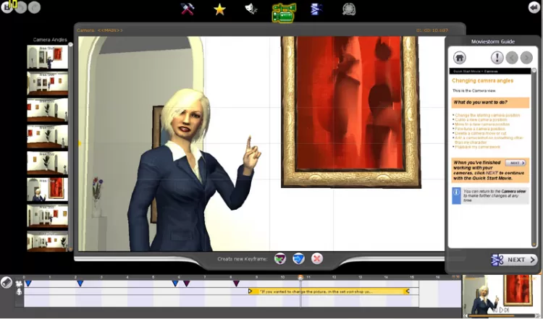
Task: Select the yellow dialogue clip on timeline
Action: click(x=328, y=292)
